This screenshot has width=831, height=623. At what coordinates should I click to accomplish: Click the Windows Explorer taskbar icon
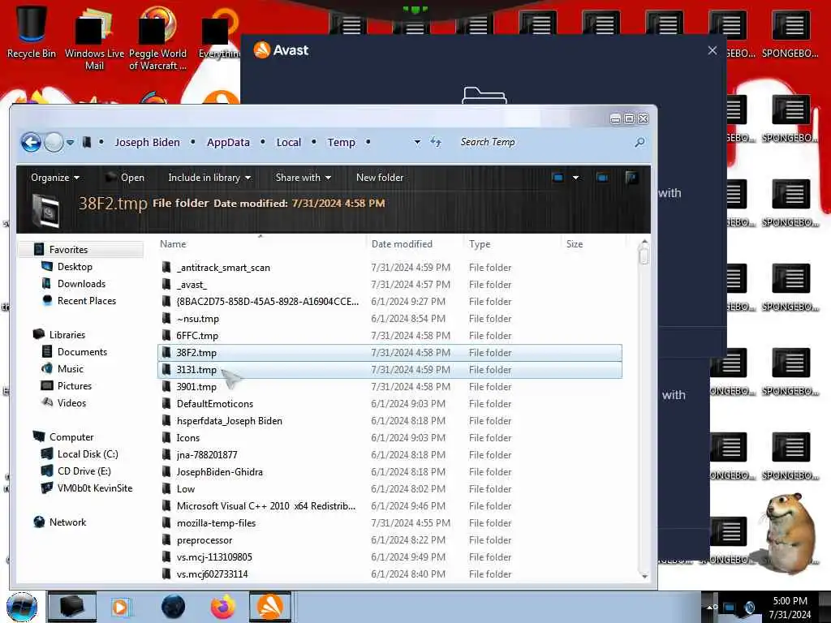72,607
